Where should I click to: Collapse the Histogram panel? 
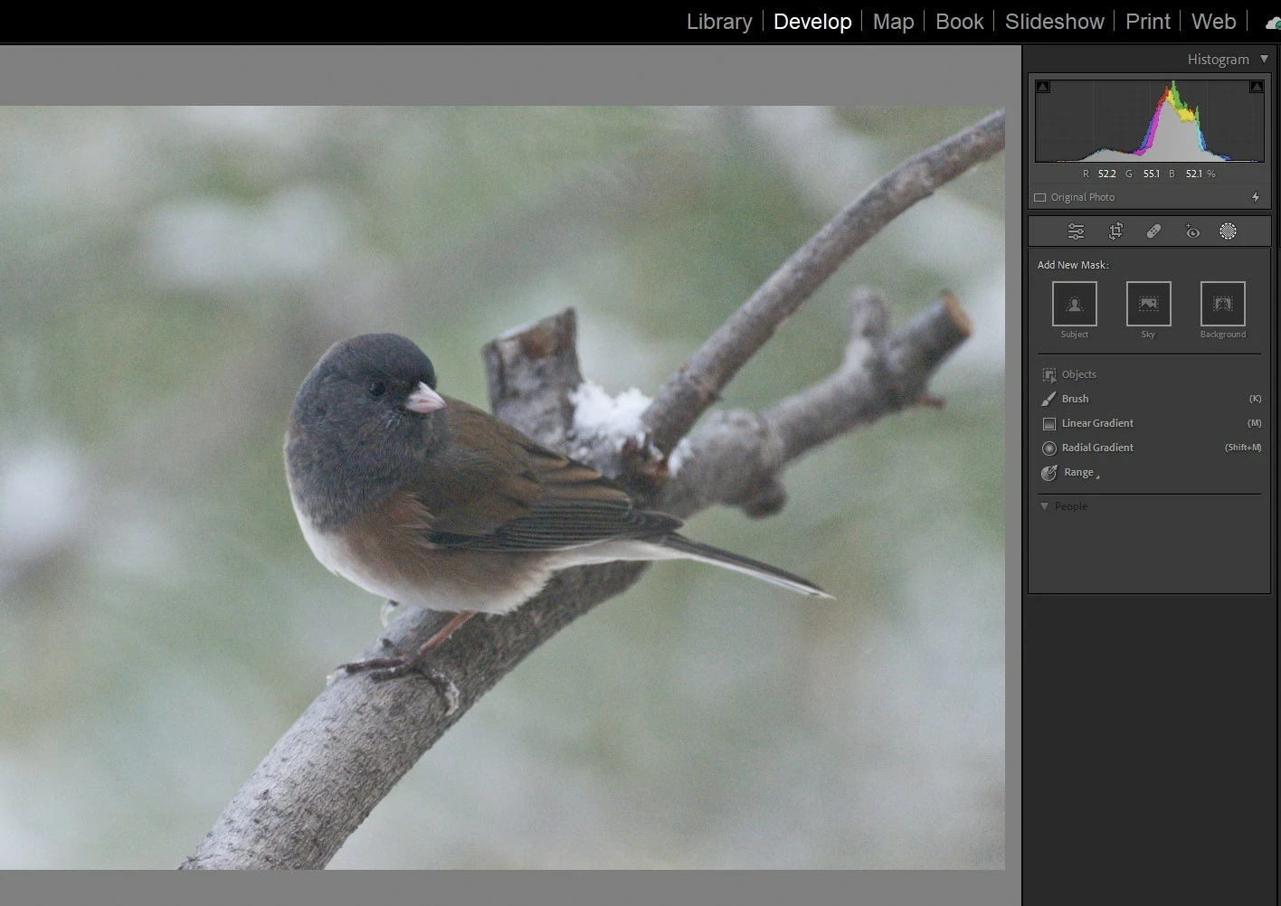pyautogui.click(x=1265, y=60)
